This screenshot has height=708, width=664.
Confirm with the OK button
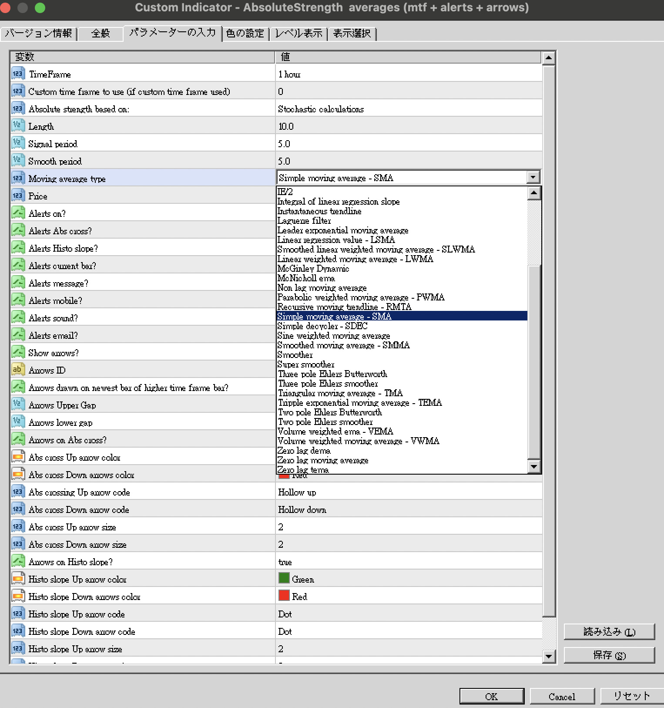coord(492,696)
